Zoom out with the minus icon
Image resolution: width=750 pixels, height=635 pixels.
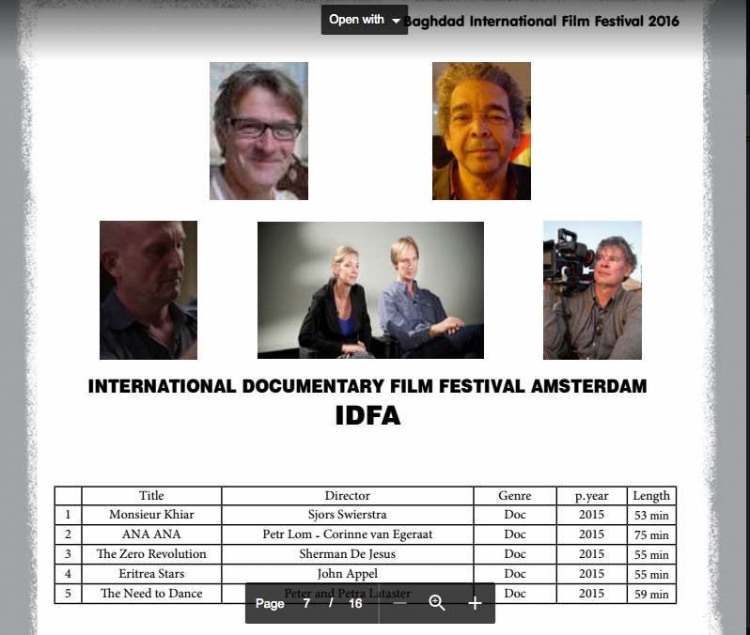click(399, 603)
